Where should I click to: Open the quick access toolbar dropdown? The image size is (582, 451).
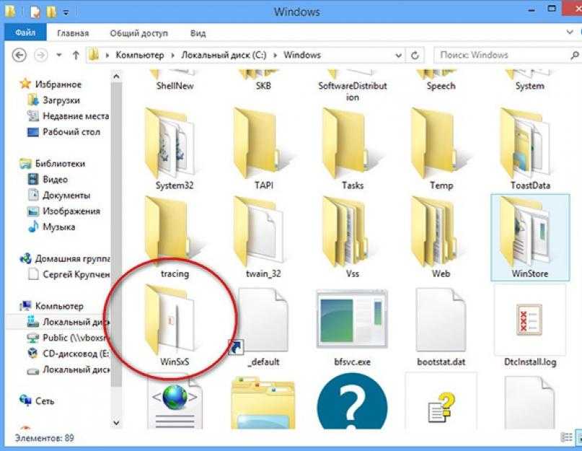[x=66, y=12]
